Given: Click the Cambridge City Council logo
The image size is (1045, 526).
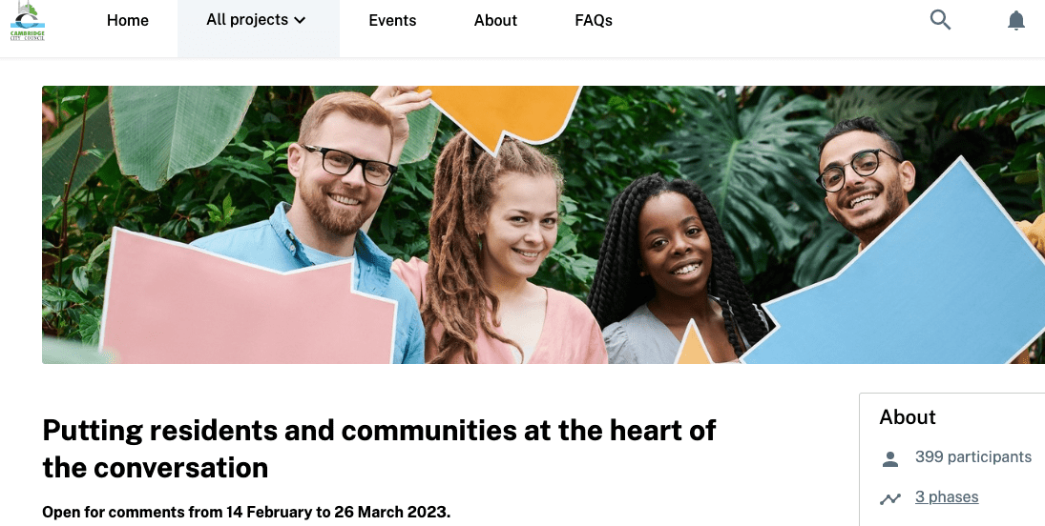Looking at the screenshot, I should (x=28, y=21).
